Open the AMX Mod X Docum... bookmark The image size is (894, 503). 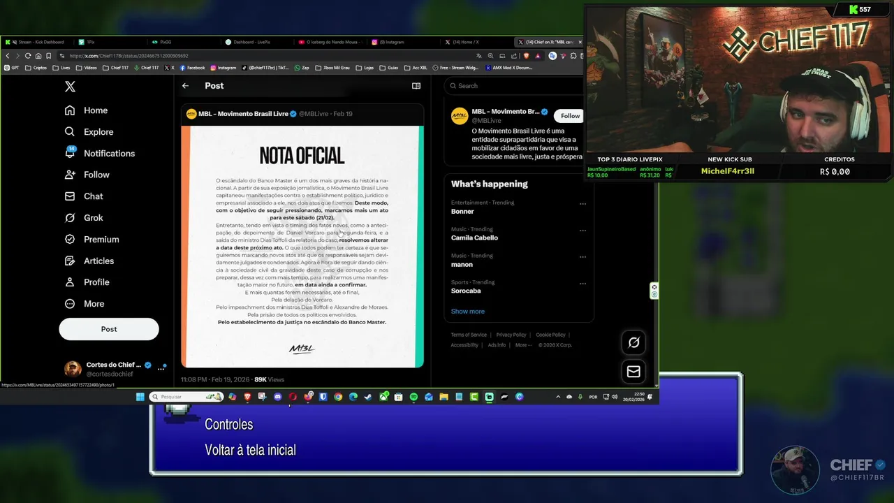(508, 68)
